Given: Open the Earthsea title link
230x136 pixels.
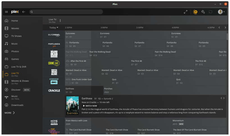Looking at the screenshot, I should coord(87,98).
